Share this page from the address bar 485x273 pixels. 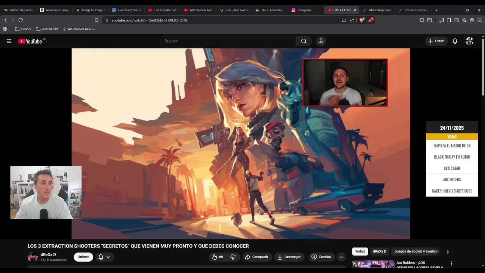click(352, 20)
